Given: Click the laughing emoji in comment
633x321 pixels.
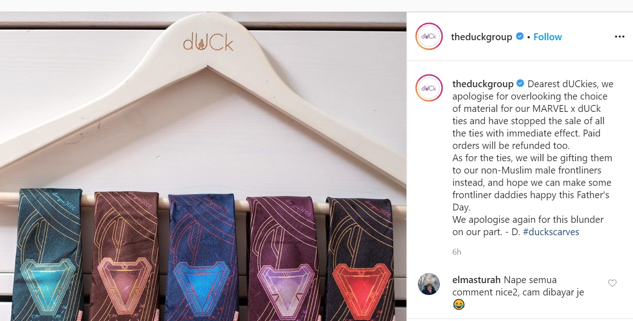Looking at the screenshot, I should 459,305.
